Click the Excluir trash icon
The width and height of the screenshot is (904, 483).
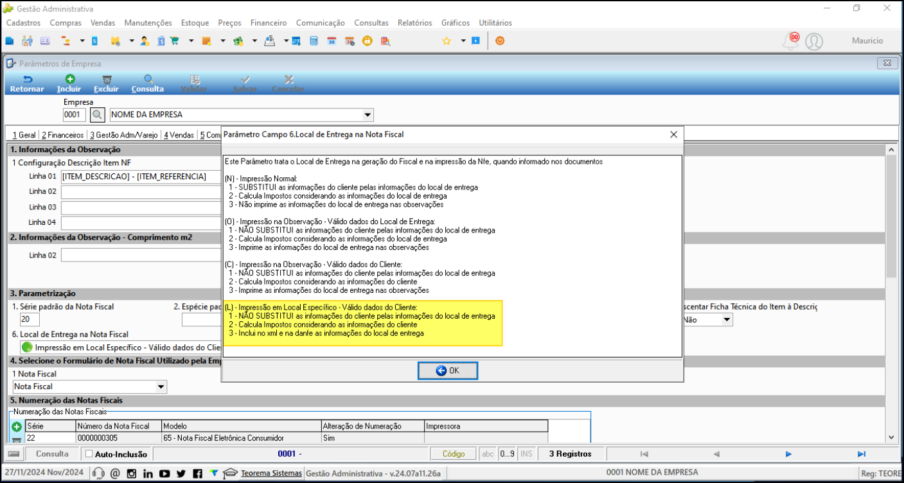tap(107, 80)
